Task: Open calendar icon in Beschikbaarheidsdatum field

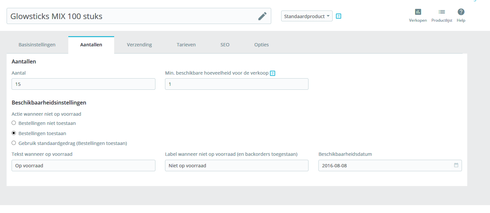Action: 456,165
